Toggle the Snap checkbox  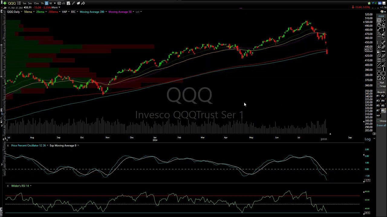379,86
